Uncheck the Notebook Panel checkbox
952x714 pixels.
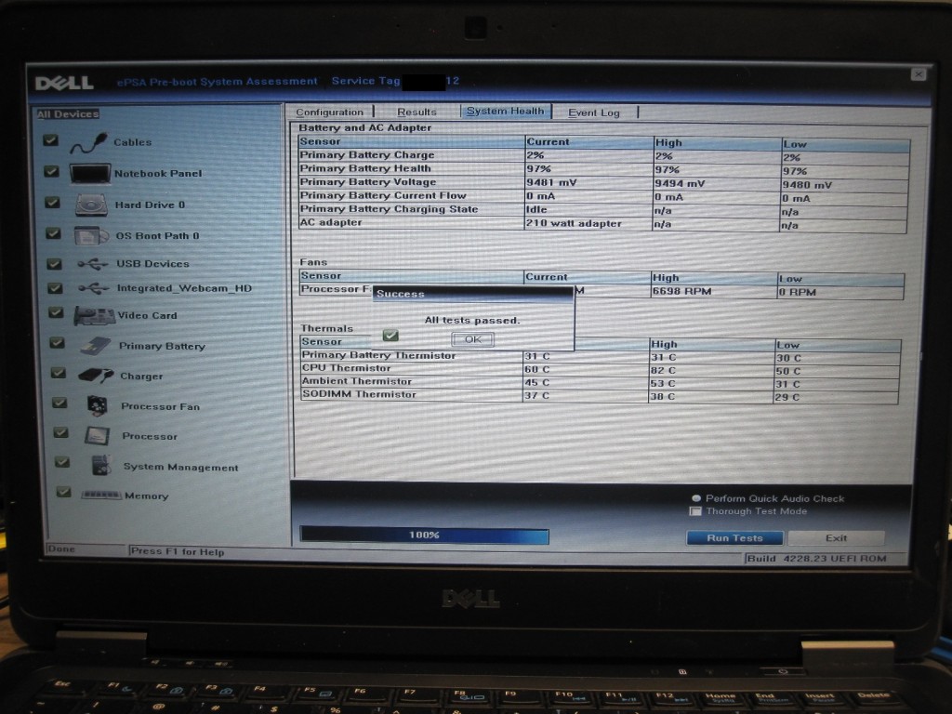(x=52, y=171)
